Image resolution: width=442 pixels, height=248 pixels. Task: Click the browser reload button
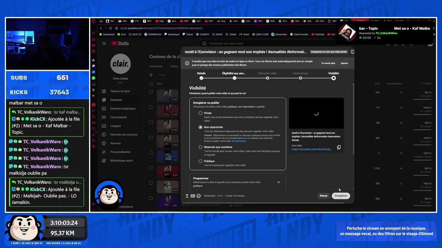pyautogui.click(x=110, y=28)
